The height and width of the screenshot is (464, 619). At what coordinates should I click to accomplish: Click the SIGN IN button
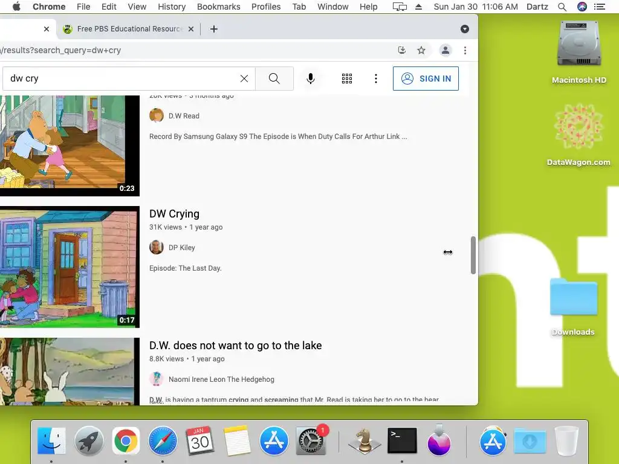click(x=426, y=79)
